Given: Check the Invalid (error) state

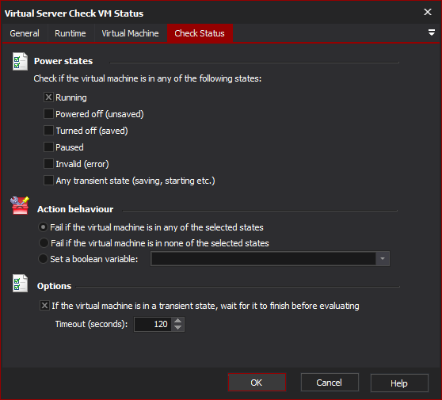Looking at the screenshot, I should pos(48,164).
